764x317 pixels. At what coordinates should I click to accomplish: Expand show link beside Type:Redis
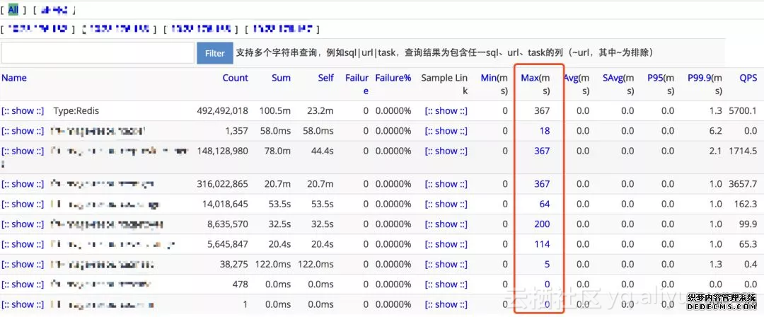[23, 110]
